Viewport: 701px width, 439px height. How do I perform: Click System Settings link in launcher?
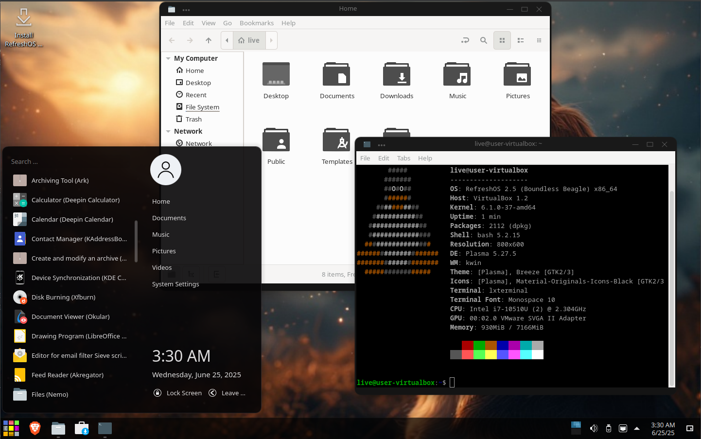175,284
